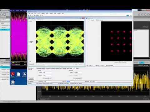Open the round blue desktop shortcut icon
This screenshot has width=150, height=112.
point(24,74)
